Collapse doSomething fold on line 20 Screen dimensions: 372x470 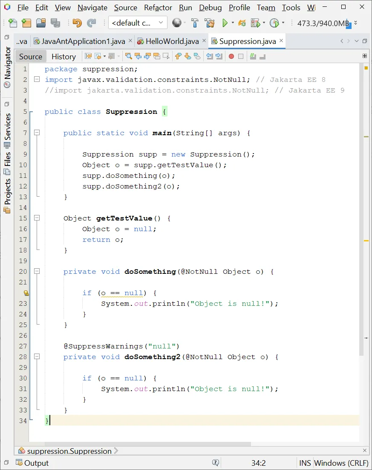[37, 271]
